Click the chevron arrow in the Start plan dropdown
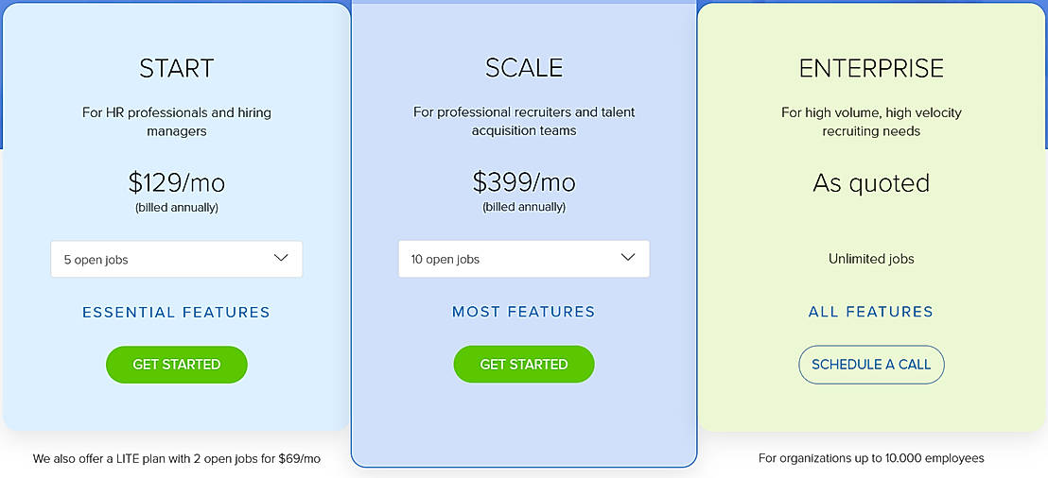Image resolution: width=1048 pixels, height=478 pixels. (x=281, y=258)
